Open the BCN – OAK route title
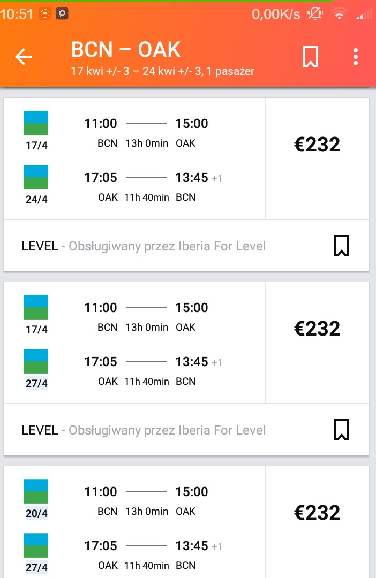This screenshot has width=376, height=578. tap(125, 49)
